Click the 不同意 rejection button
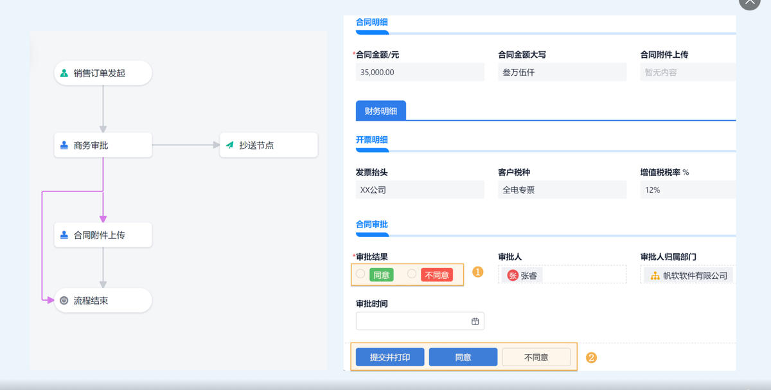771x390 pixels. (x=536, y=357)
